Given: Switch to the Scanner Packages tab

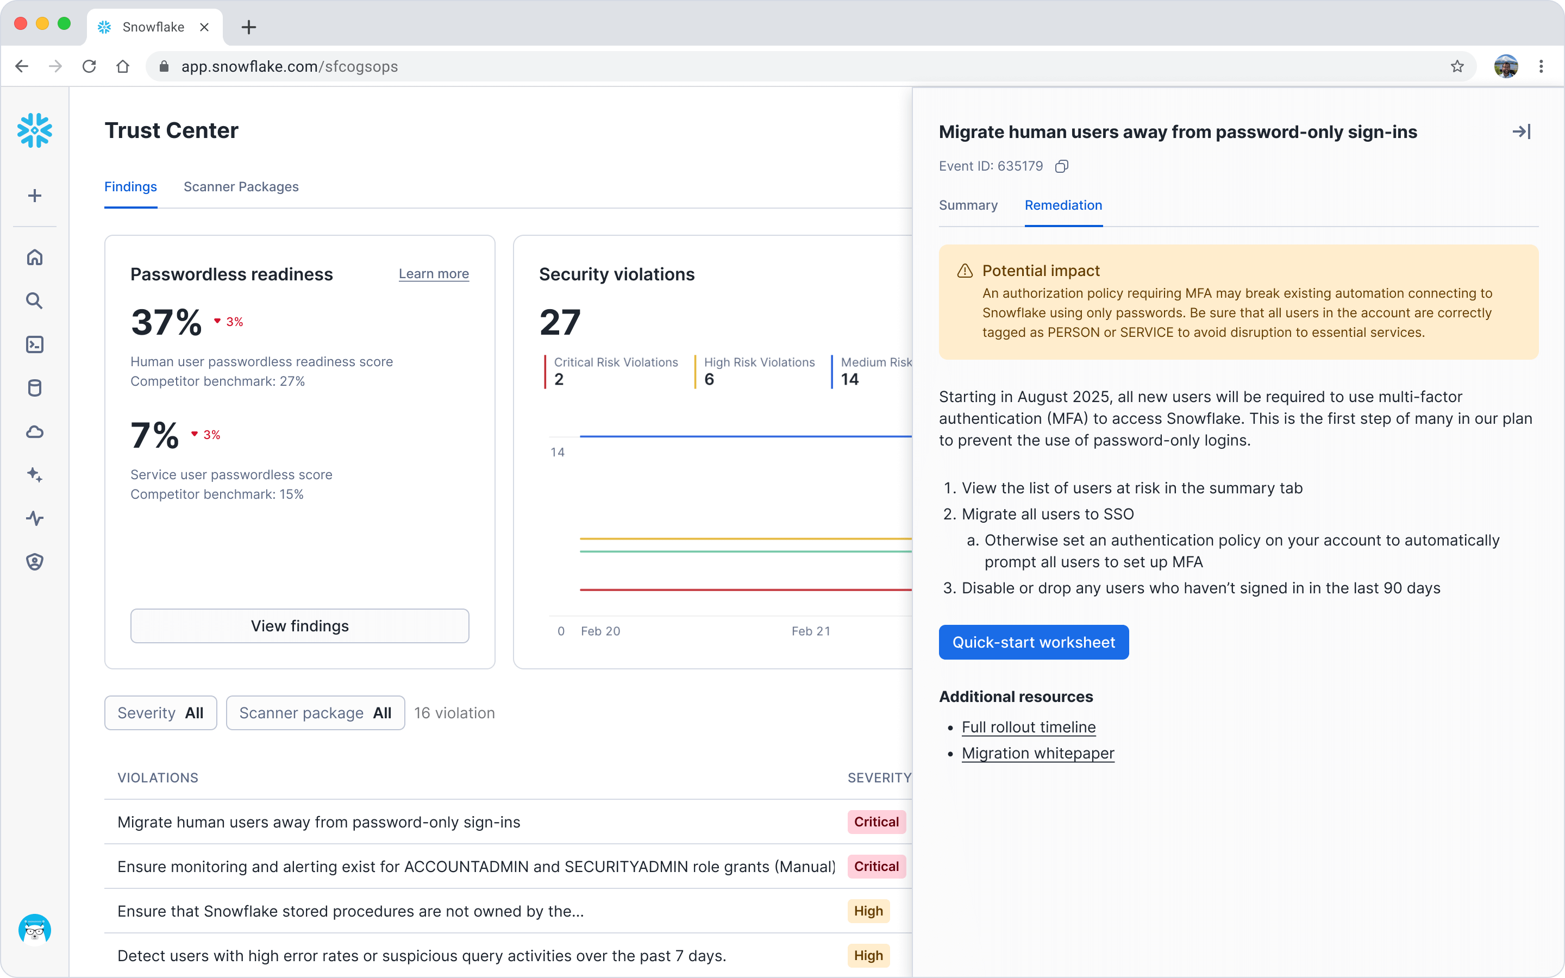Looking at the screenshot, I should click(x=241, y=187).
